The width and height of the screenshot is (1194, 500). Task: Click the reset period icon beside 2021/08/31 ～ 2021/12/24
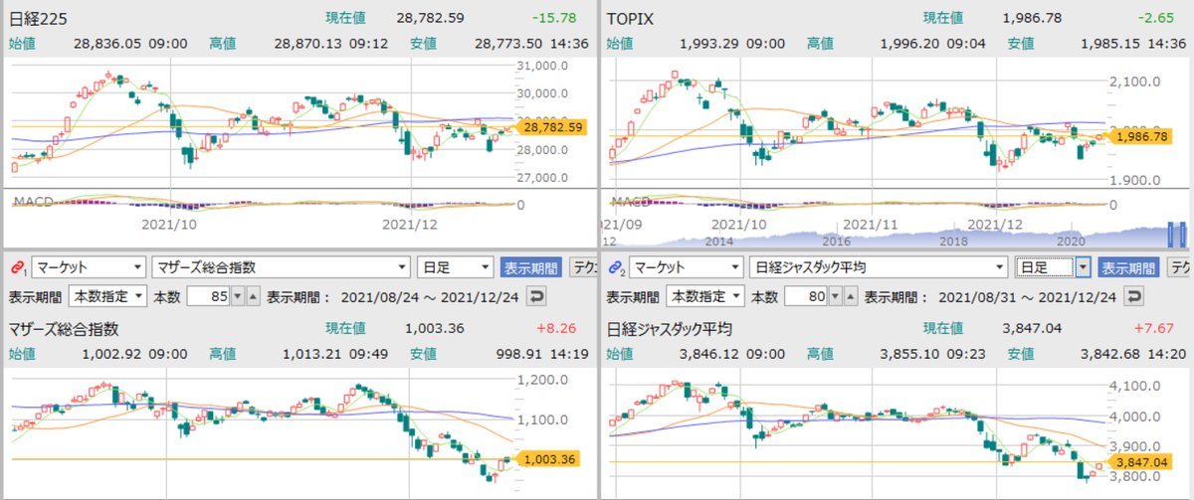tap(1132, 296)
